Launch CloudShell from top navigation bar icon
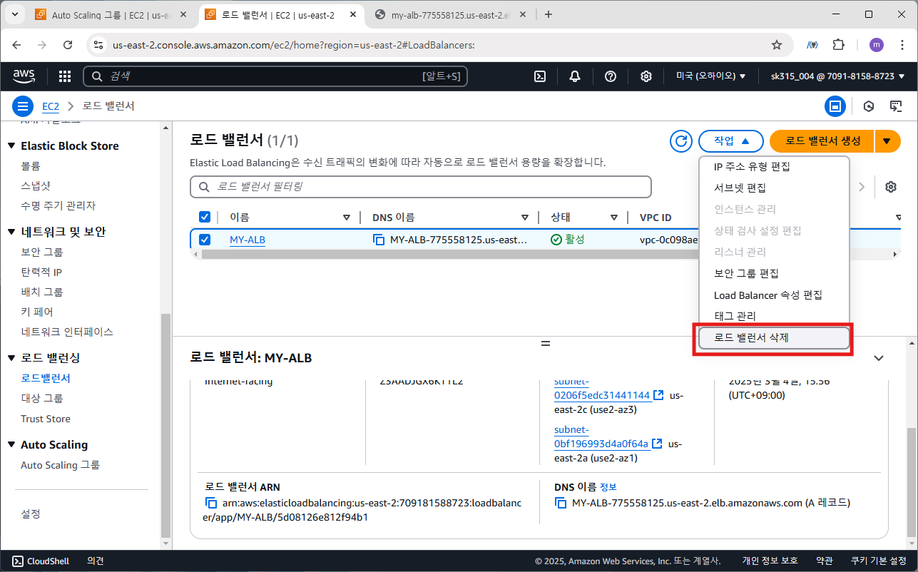The height and width of the screenshot is (572, 918). point(541,76)
